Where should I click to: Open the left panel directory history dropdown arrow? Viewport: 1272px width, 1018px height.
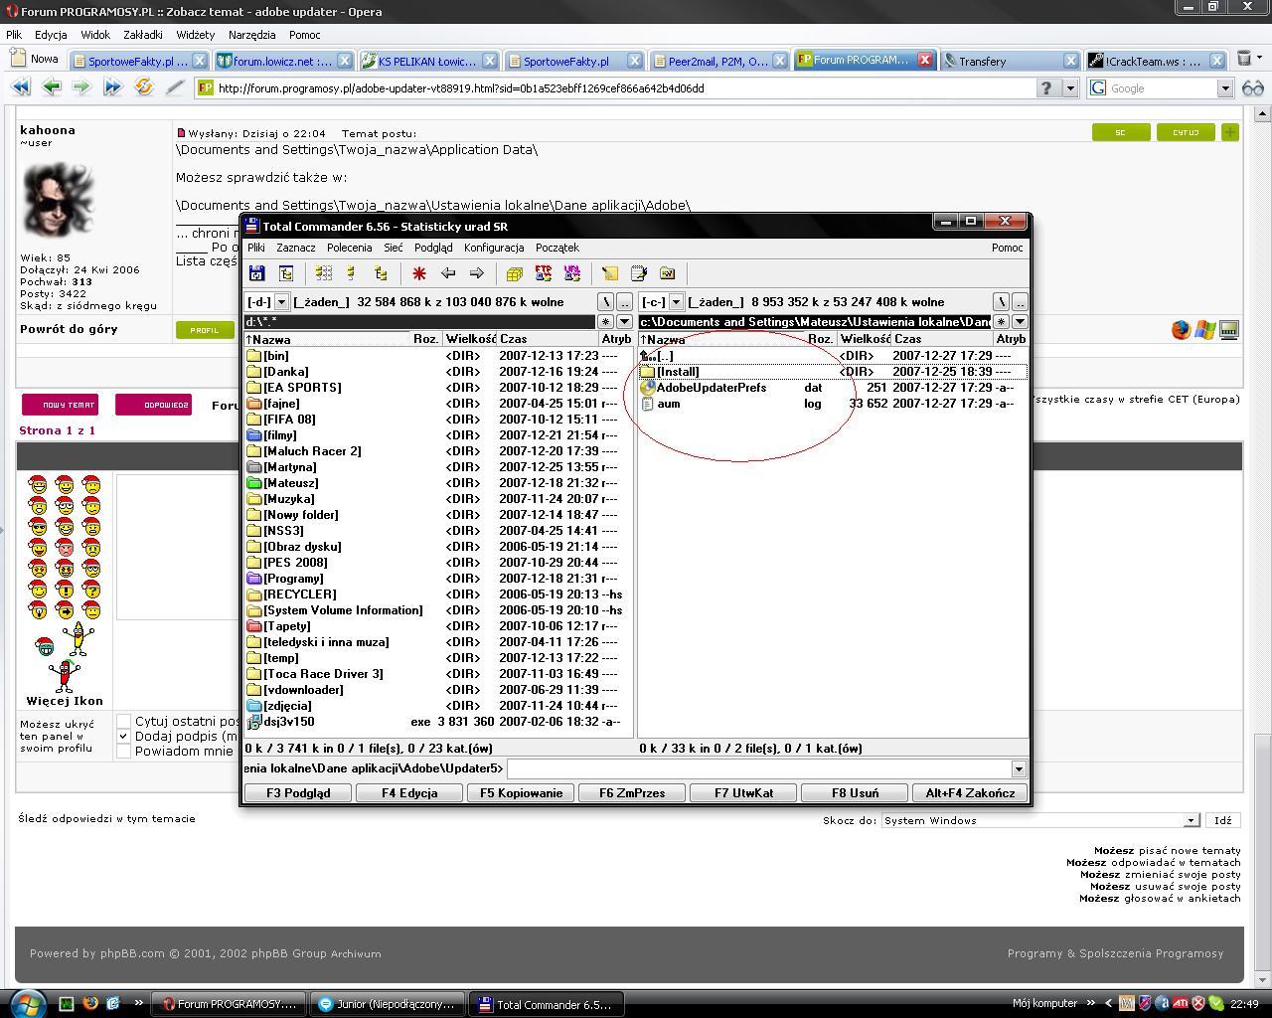click(x=624, y=322)
